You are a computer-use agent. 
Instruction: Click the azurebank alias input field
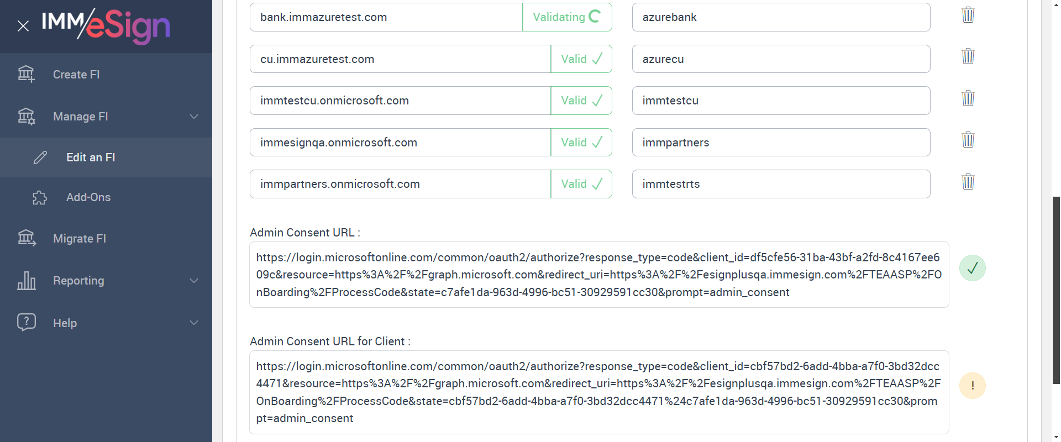point(781,17)
